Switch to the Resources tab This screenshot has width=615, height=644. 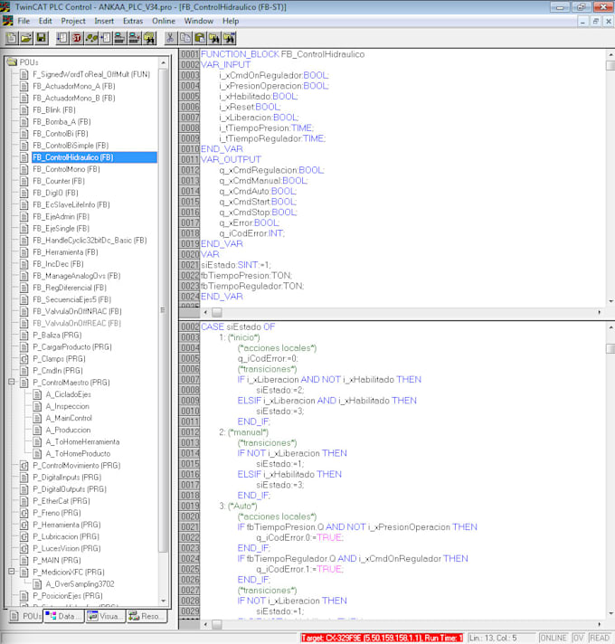coord(147,616)
